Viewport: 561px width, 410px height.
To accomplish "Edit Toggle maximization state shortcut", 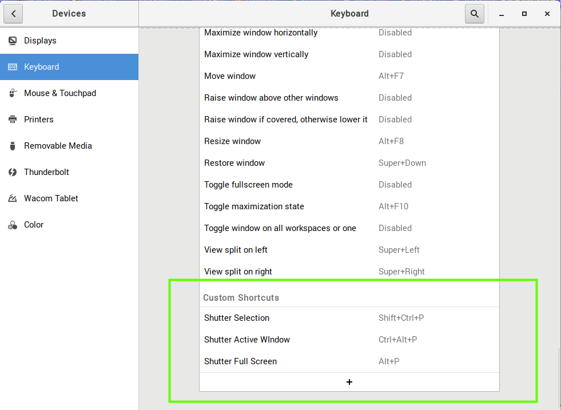I will (349, 206).
